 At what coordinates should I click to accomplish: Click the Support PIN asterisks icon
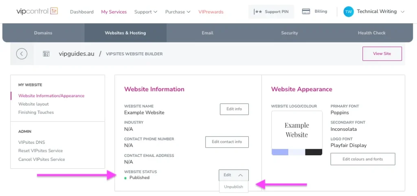(258, 12)
